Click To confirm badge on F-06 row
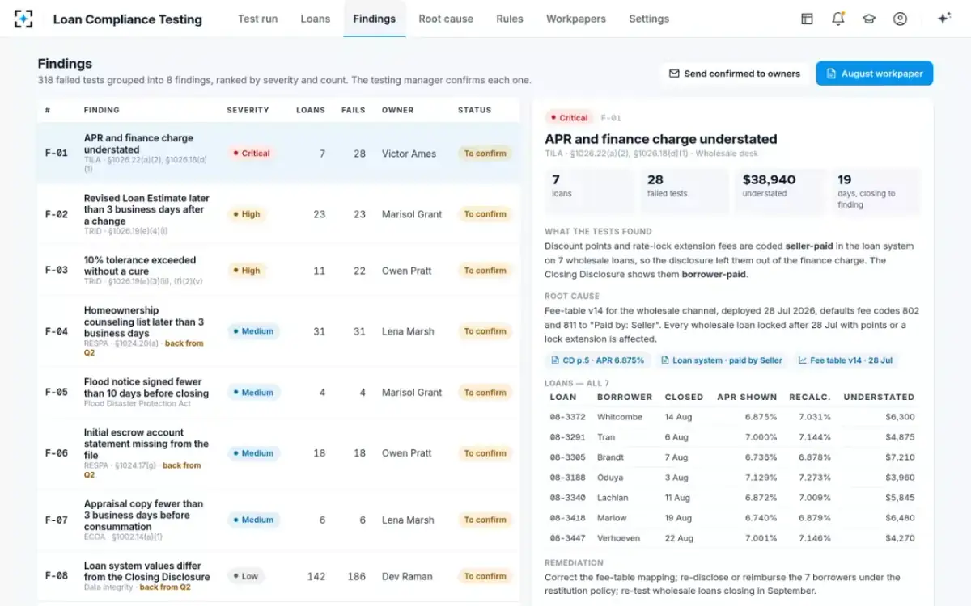The width and height of the screenshot is (971, 606). click(x=485, y=453)
